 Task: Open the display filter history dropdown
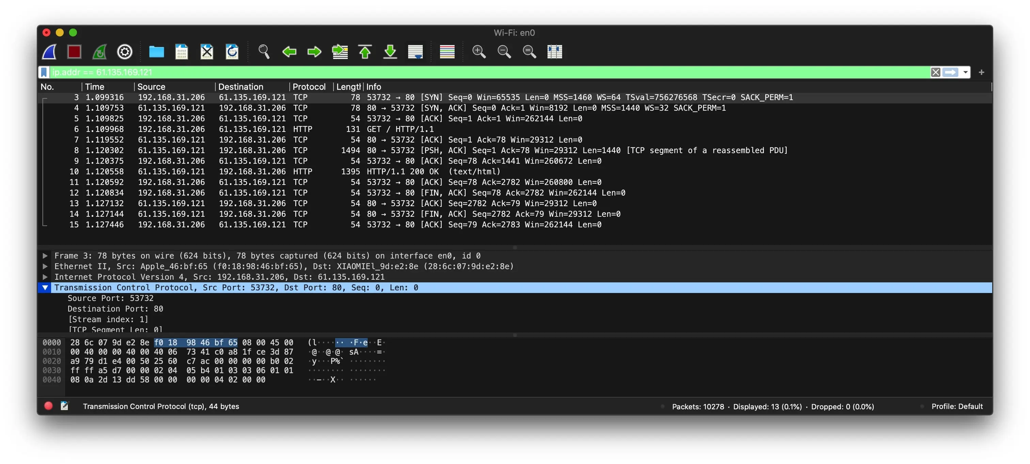[x=966, y=72]
